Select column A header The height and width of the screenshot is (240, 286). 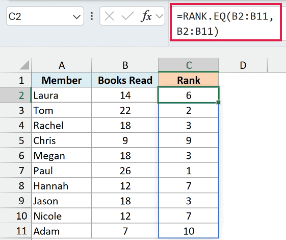click(62, 65)
